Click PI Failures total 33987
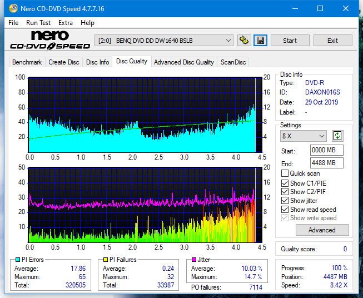The image size is (363, 298). [x=166, y=285]
